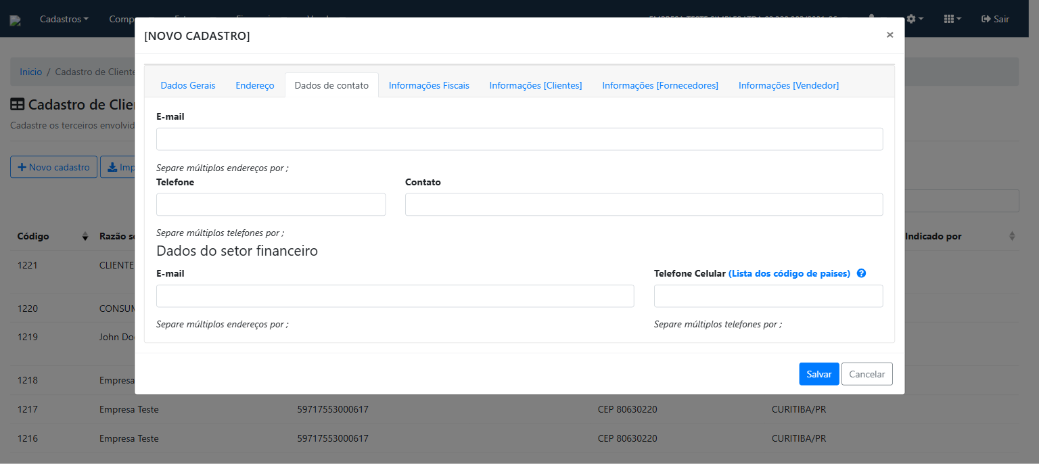The height and width of the screenshot is (464, 1039).
Task: Click code 1220 in the table
Action: [28, 308]
